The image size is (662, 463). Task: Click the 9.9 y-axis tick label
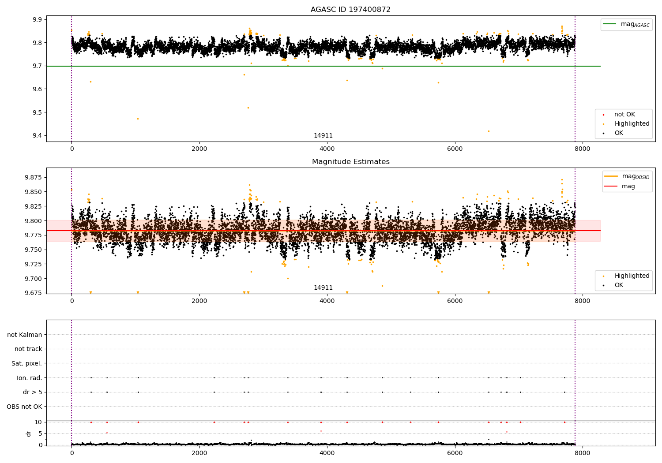click(x=37, y=19)
